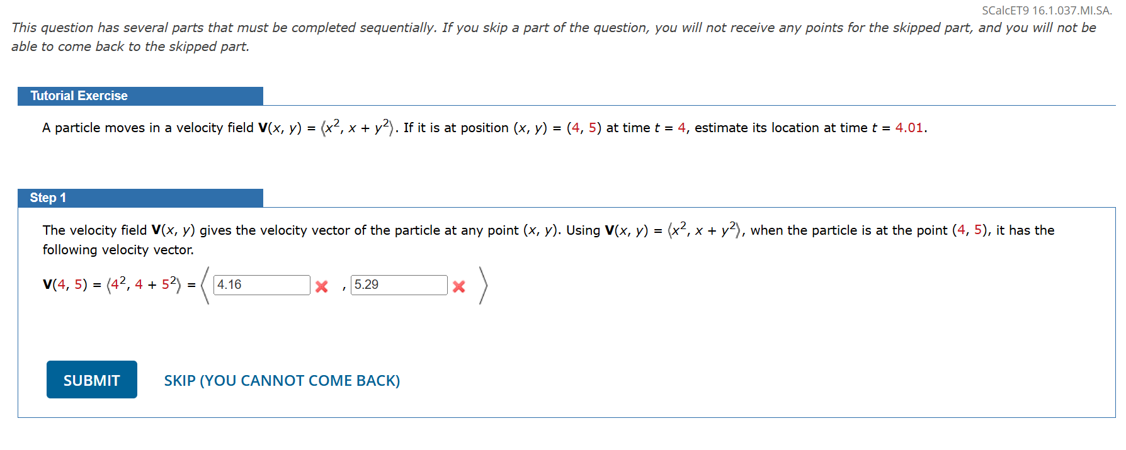Select the first component answer field
This screenshot has width=1126, height=450.
[x=261, y=285]
